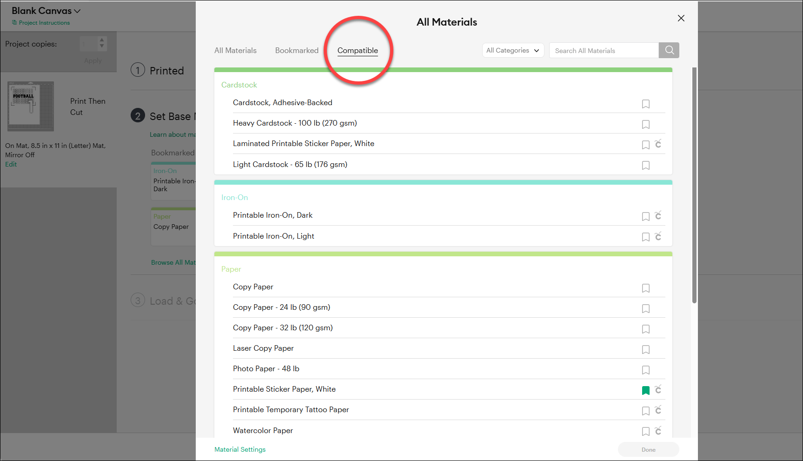Click Cricut icon beside Watercolor Paper
The image size is (803, 461).
658,431
